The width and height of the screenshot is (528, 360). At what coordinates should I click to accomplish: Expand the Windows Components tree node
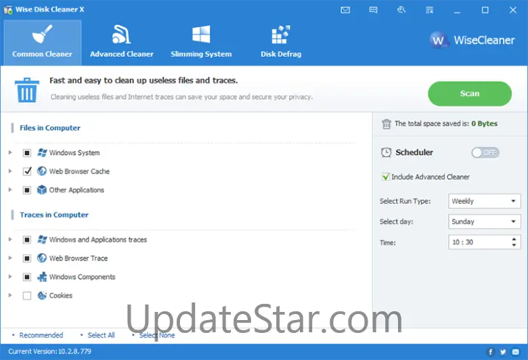click(x=10, y=277)
